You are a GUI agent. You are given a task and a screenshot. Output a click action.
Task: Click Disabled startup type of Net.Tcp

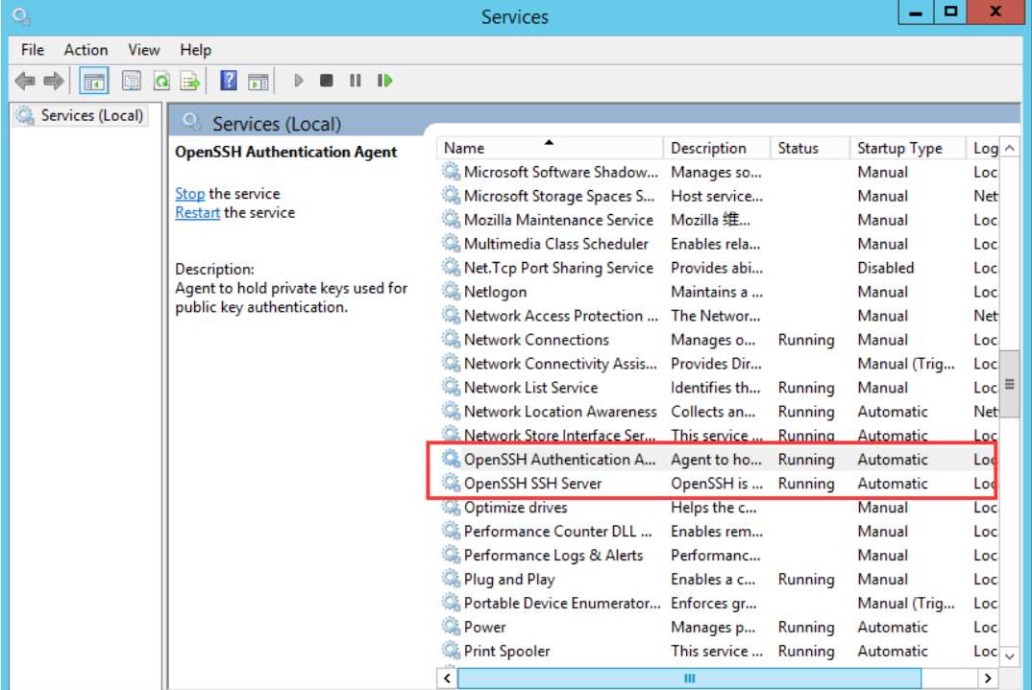pyautogui.click(x=885, y=268)
